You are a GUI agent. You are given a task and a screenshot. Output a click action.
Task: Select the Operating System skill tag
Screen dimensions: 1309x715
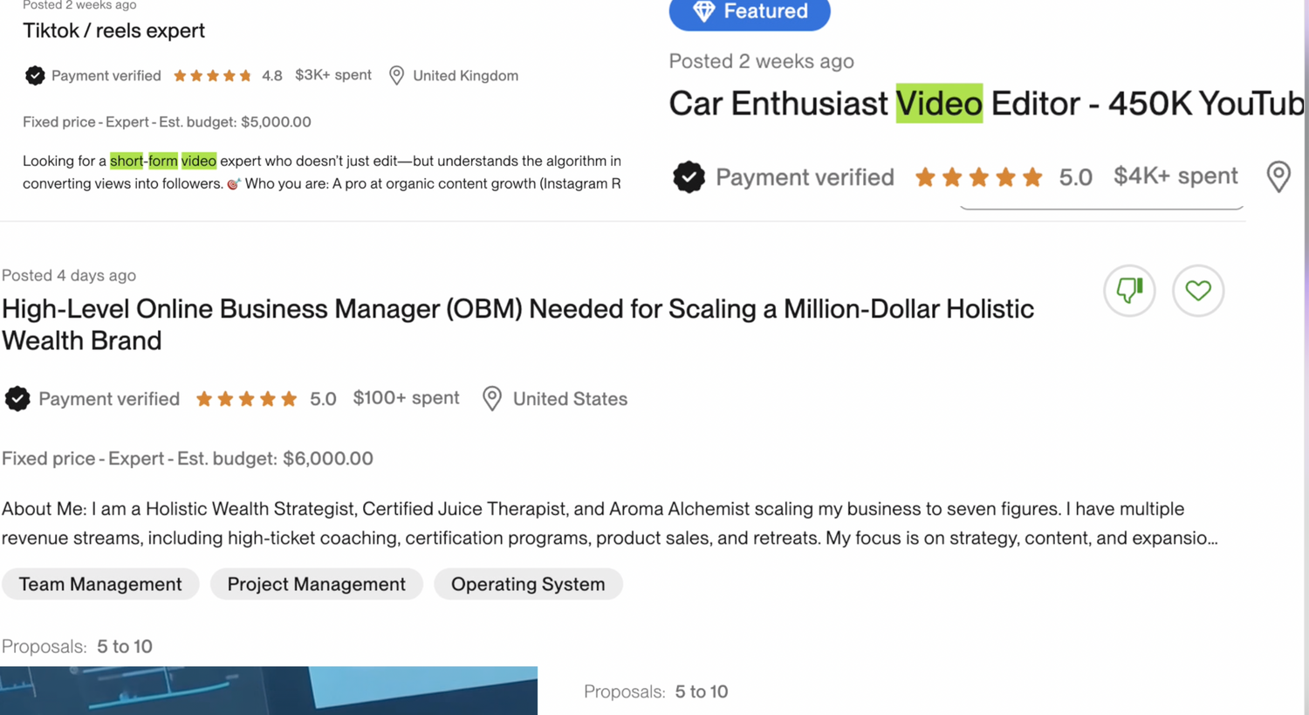(527, 584)
